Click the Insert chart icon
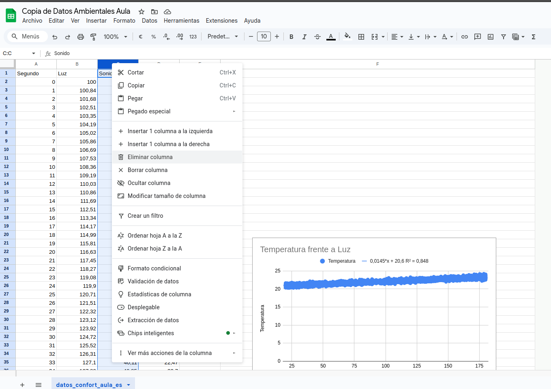 pos(491,37)
